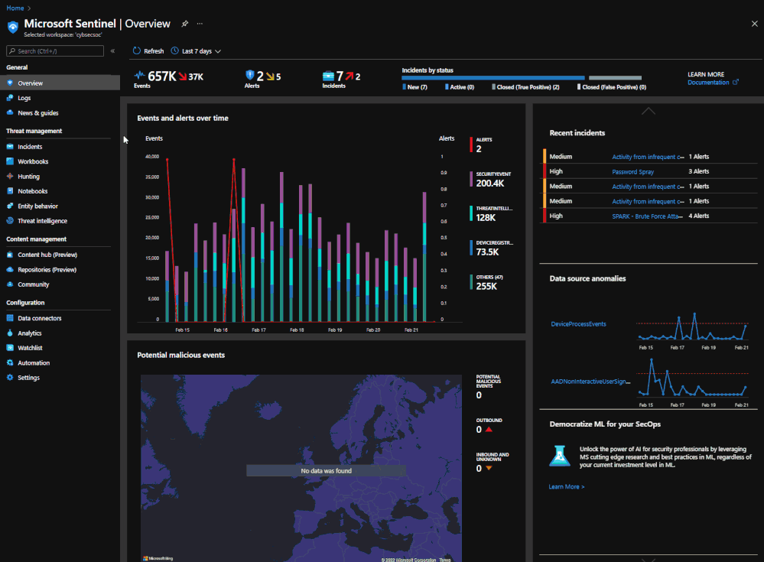Select Overview icon in sidebar
The image size is (764, 562).
[10, 83]
